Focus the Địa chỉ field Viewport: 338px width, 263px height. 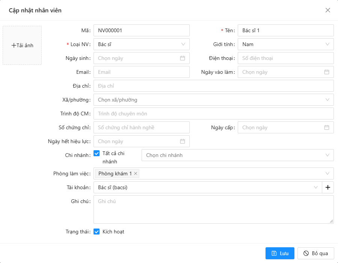click(x=214, y=86)
